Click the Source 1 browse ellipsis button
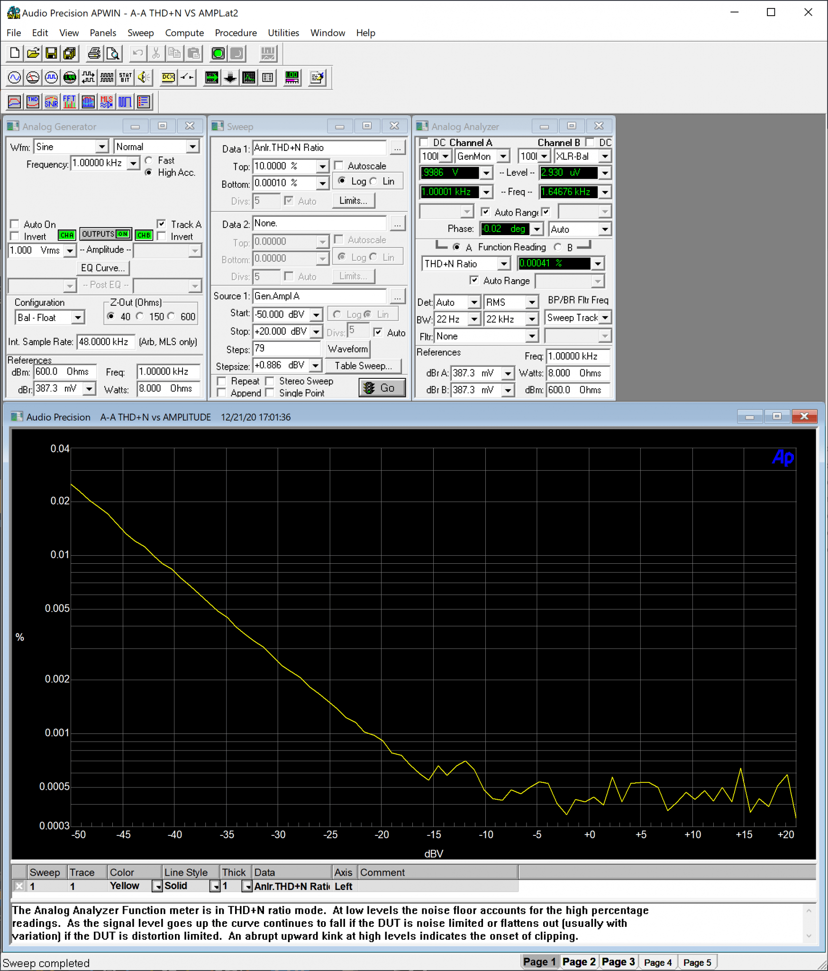 pos(398,296)
